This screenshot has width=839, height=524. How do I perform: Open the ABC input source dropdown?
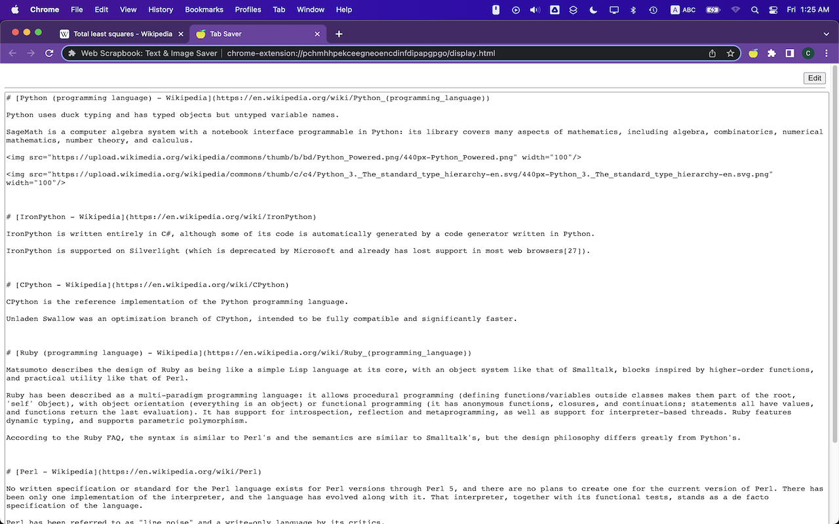[684, 10]
